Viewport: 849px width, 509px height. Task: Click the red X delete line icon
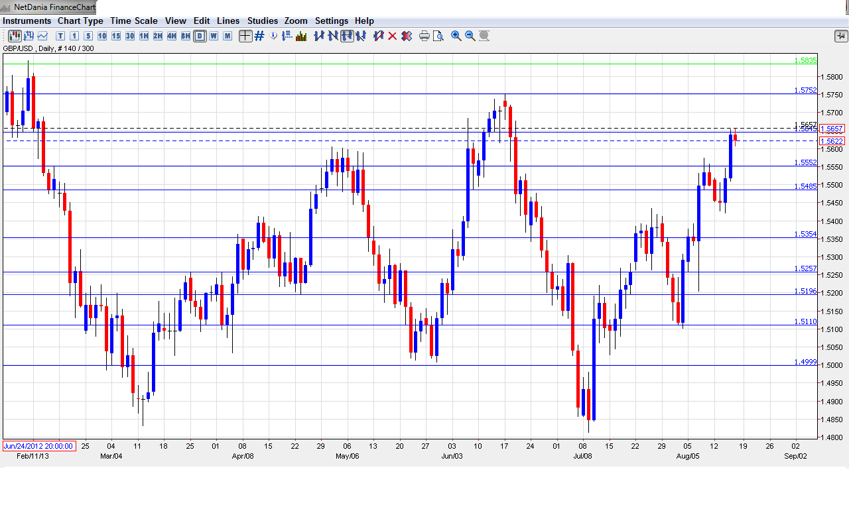tap(392, 36)
